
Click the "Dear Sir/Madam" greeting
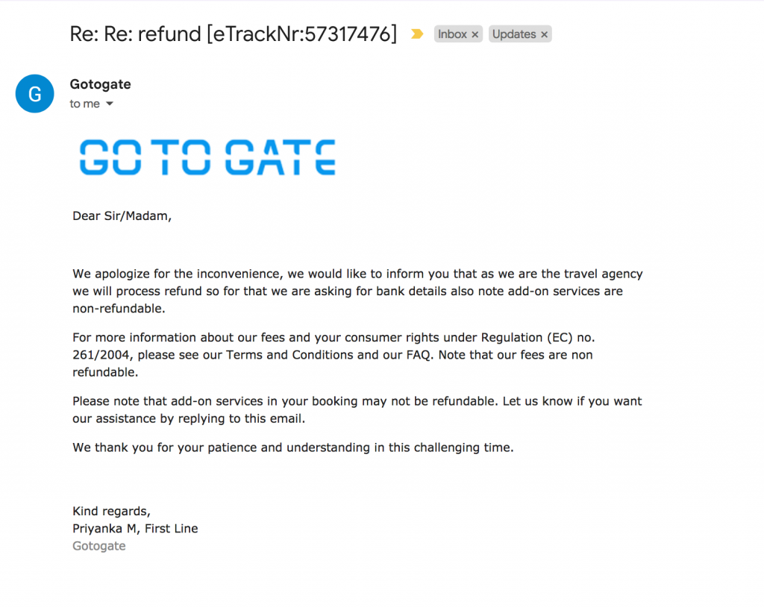122,216
